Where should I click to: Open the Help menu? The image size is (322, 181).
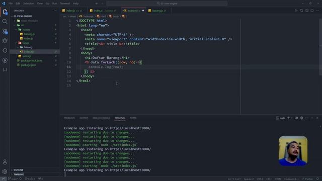point(76,4)
